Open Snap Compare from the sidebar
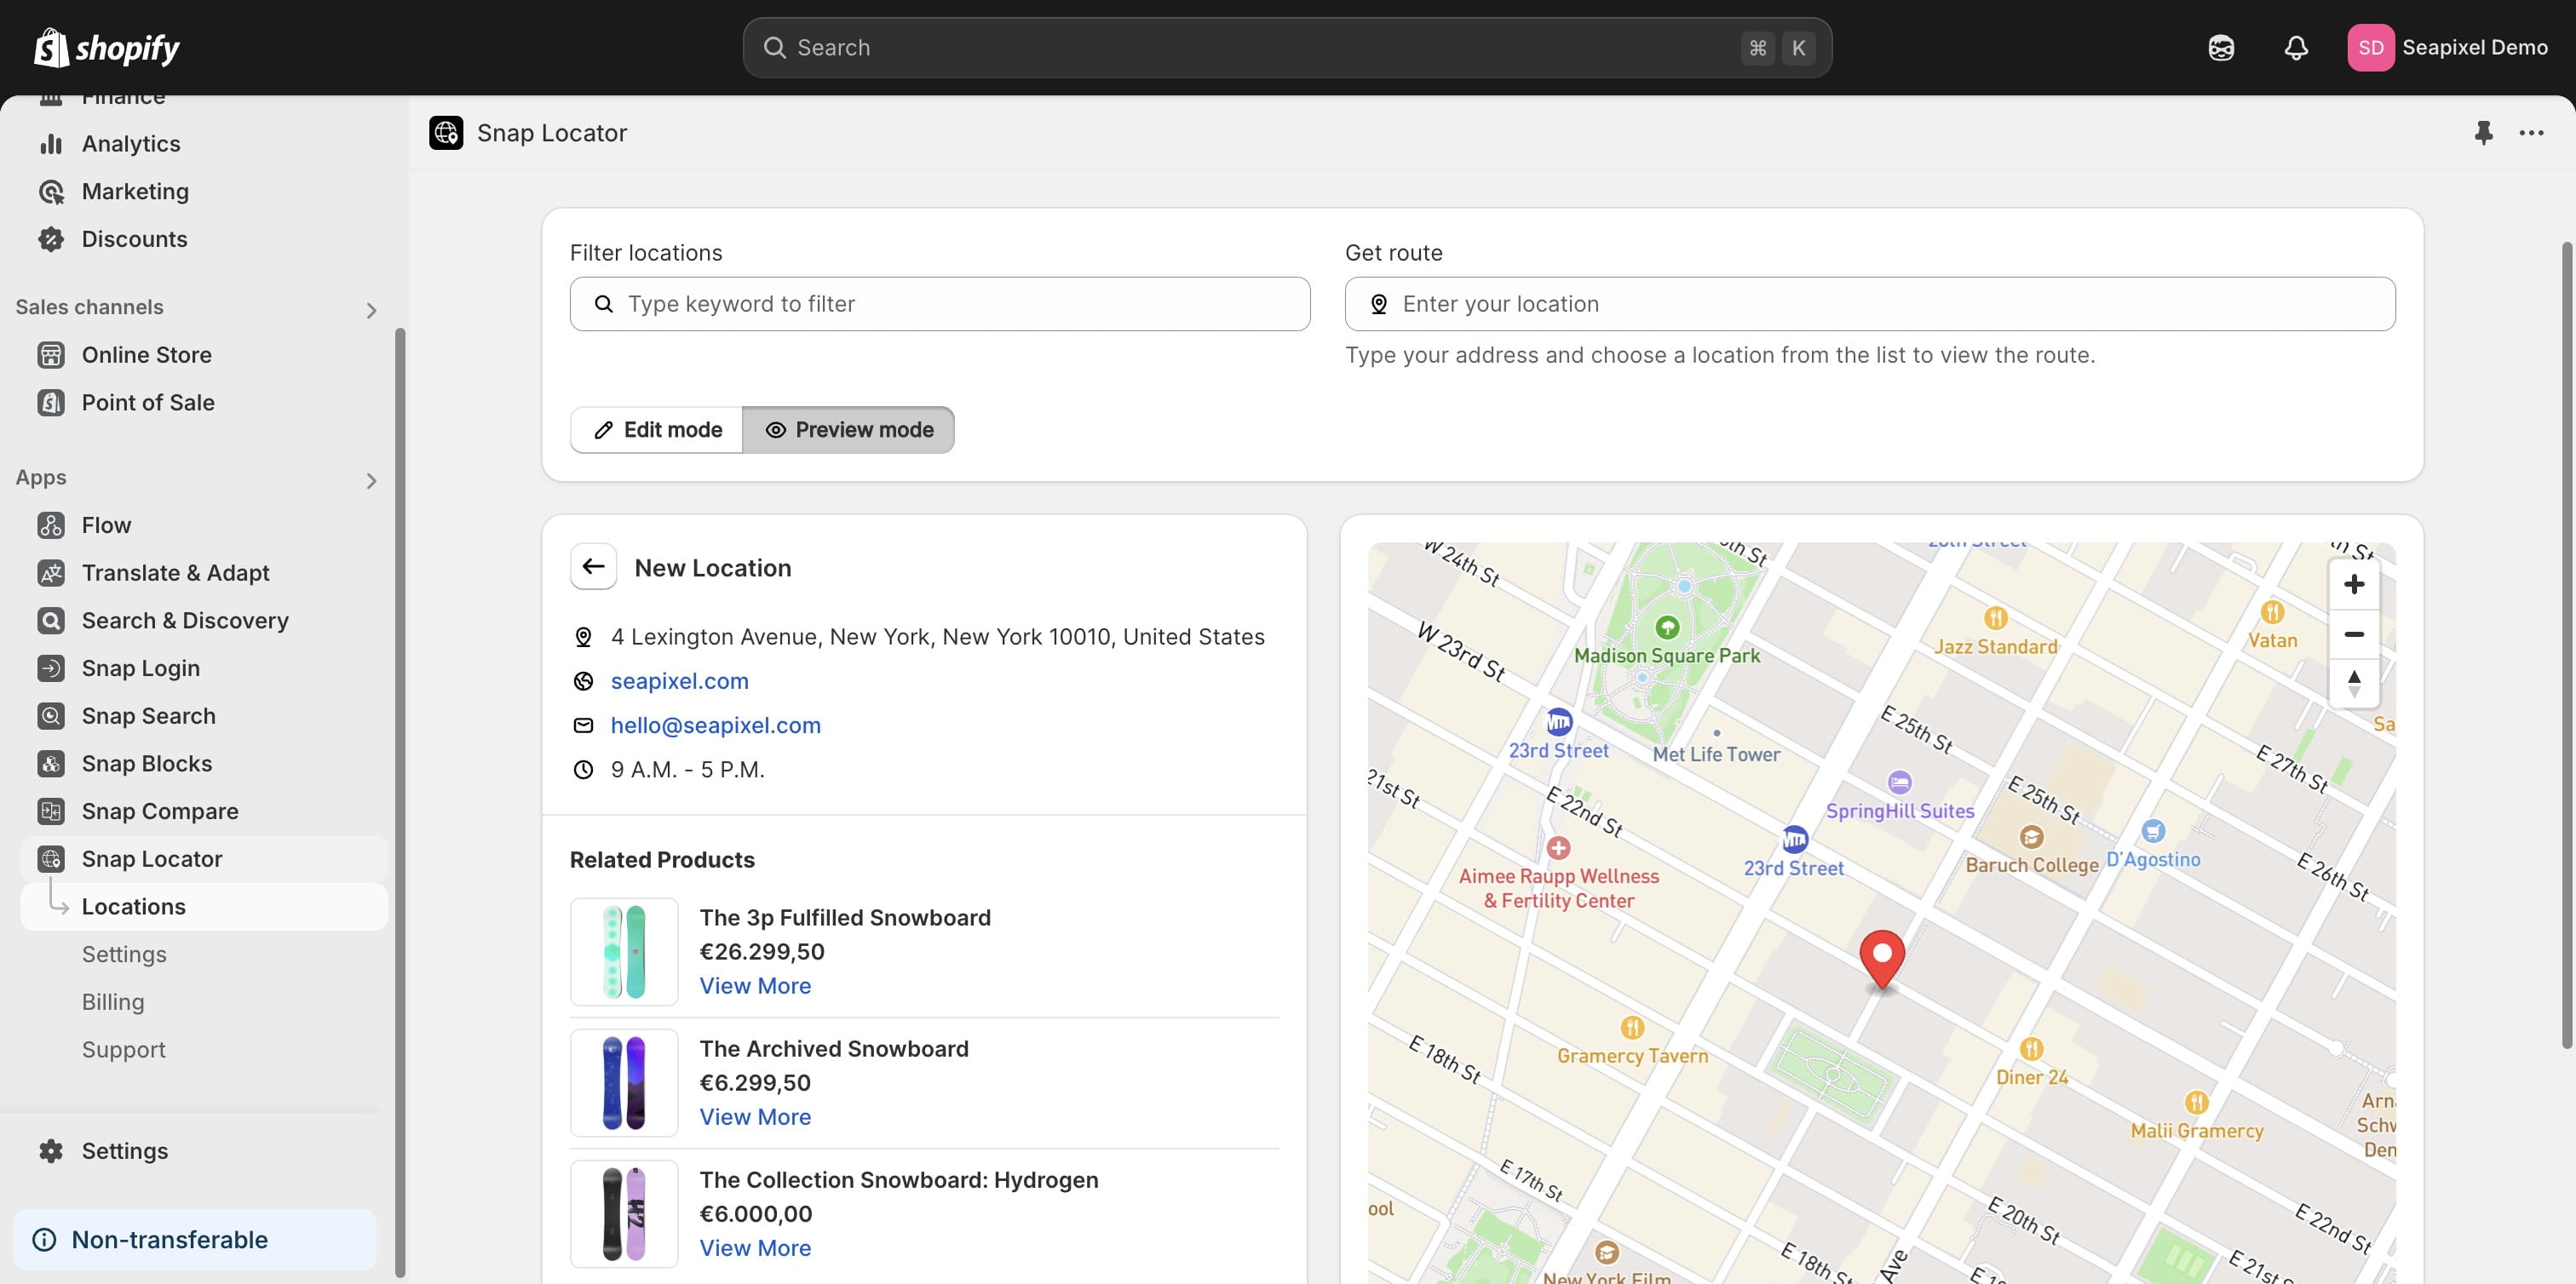The width and height of the screenshot is (2576, 1284). [x=159, y=811]
